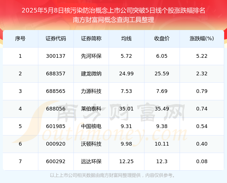This screenshot has height=183, width=227.
Task: Click serial number 2 in 序号 column
Action: [x=20, y=74]
